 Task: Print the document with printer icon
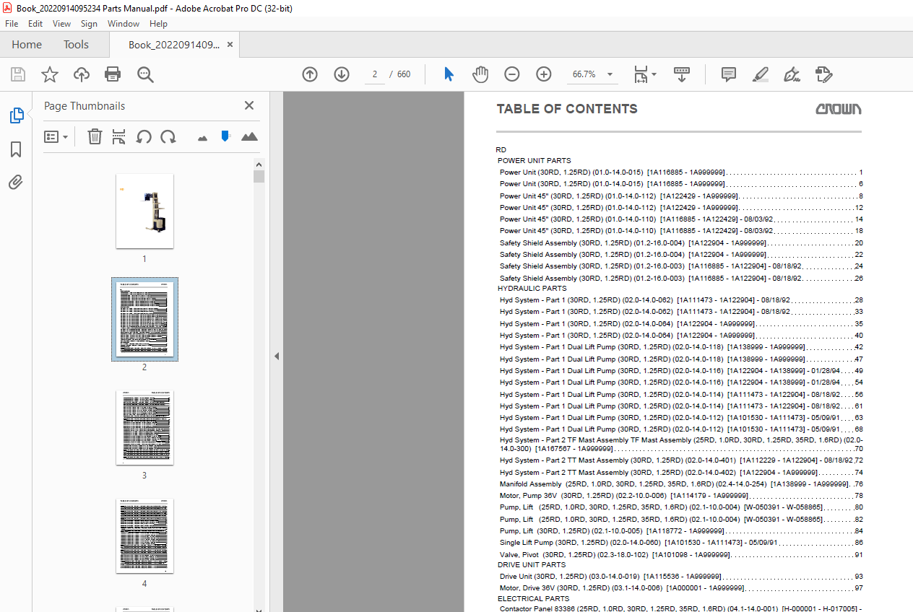[x=113, y=74]
